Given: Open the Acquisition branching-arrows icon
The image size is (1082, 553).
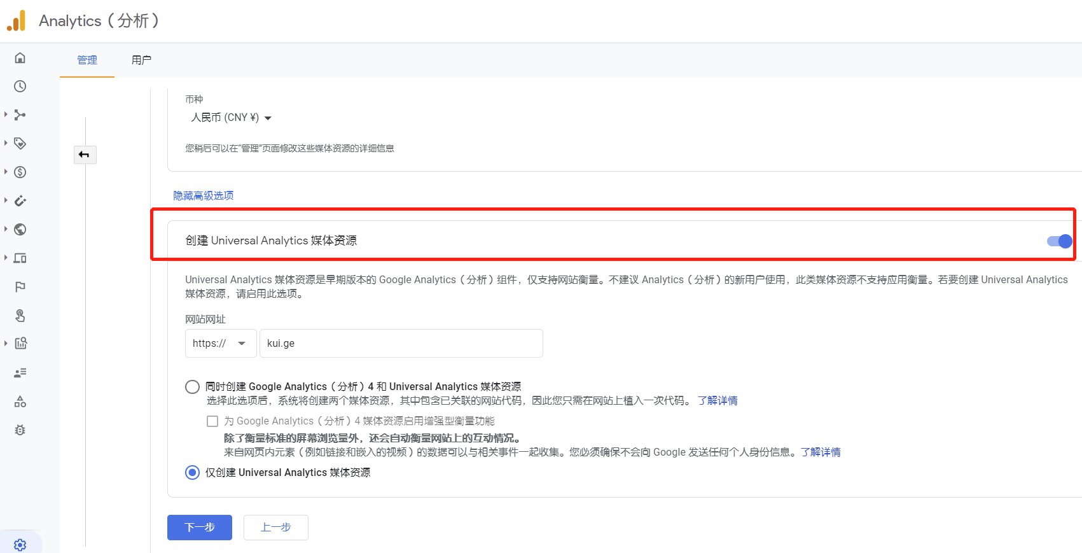Looking at the screenshot, I should 20,115.
